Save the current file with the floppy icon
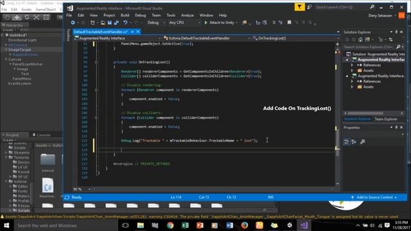 click(x=110, y=23)
